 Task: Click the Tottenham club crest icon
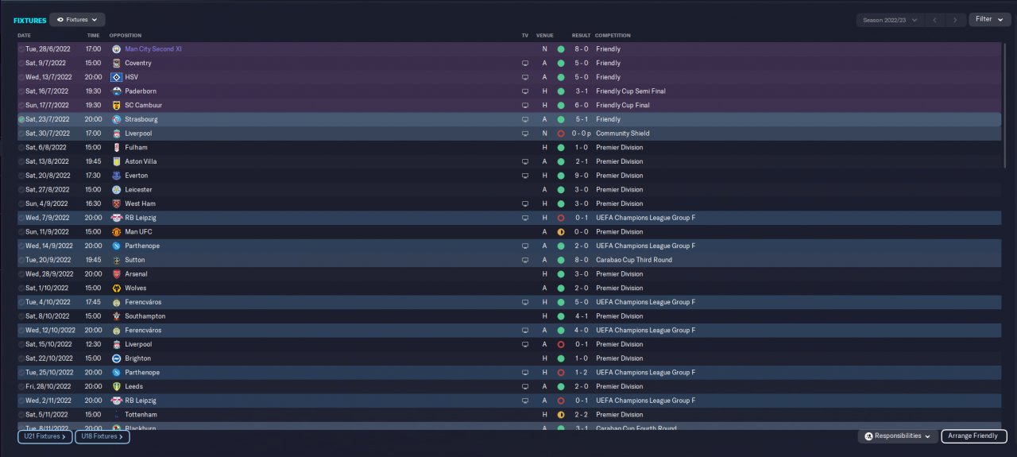point(116,415)
